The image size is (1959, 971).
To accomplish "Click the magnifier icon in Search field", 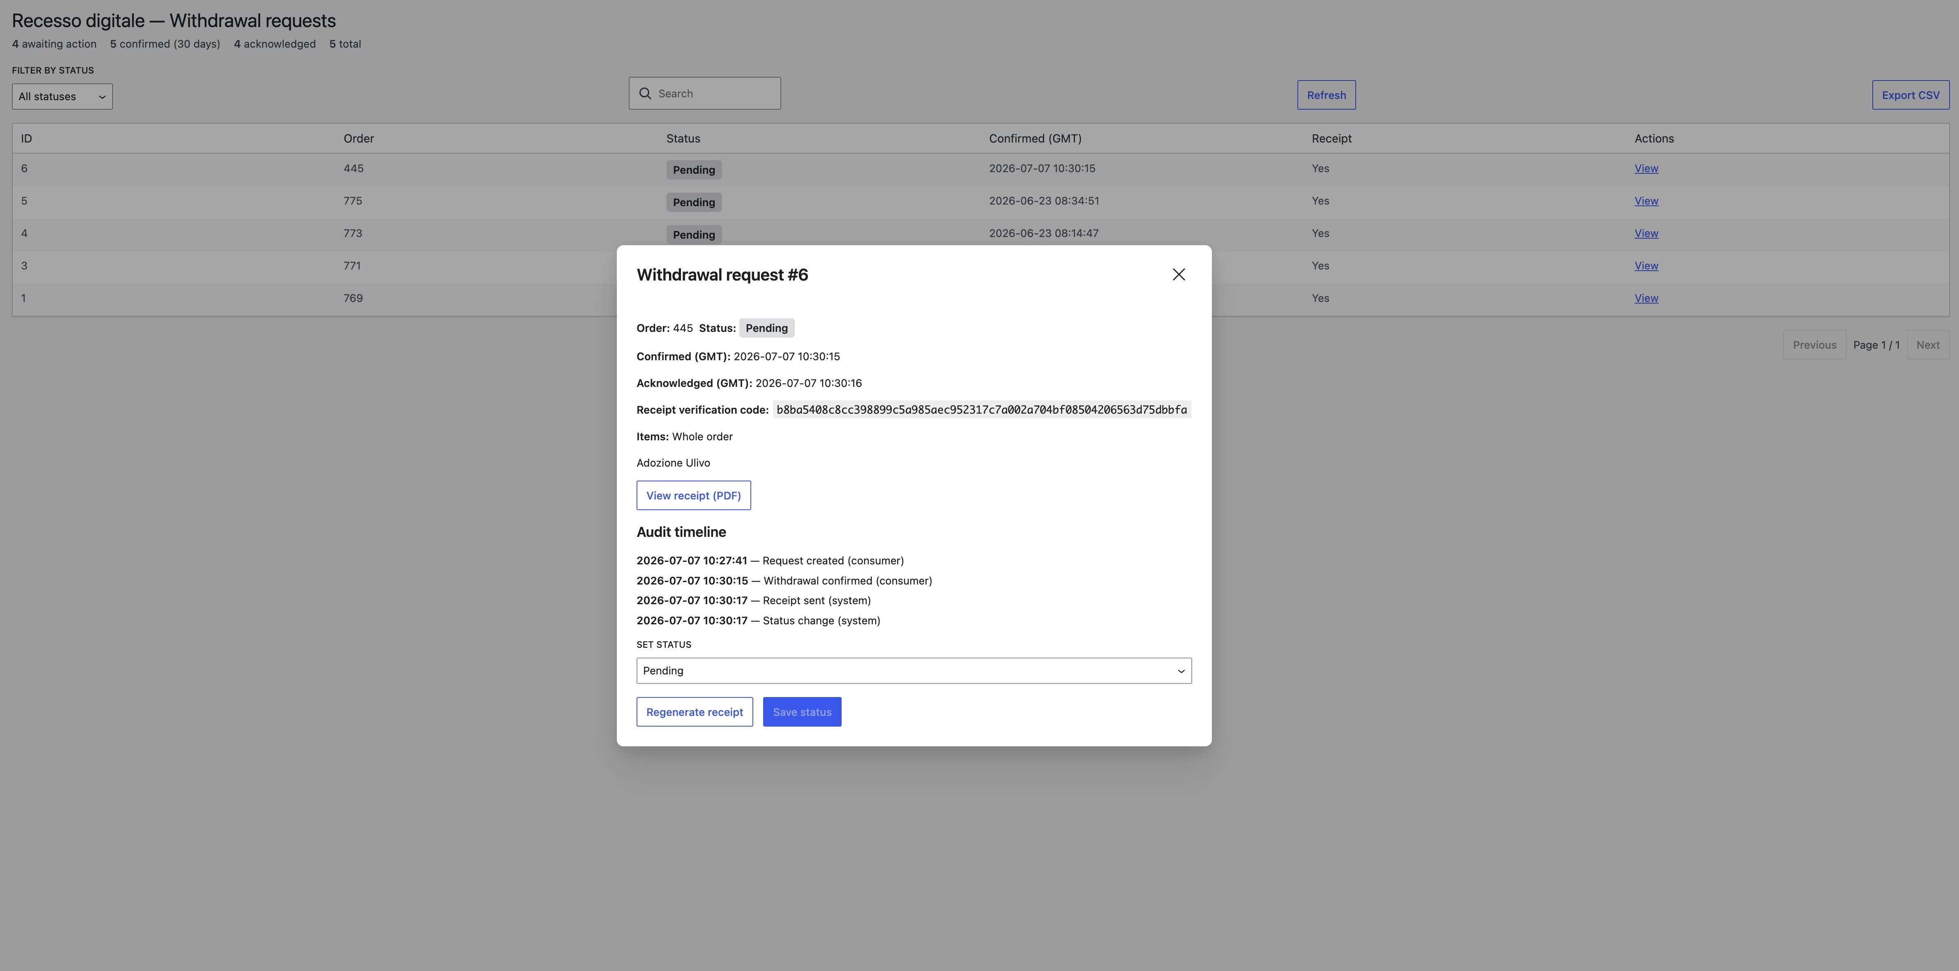I will pyautogui.click(x=645, y=94).
